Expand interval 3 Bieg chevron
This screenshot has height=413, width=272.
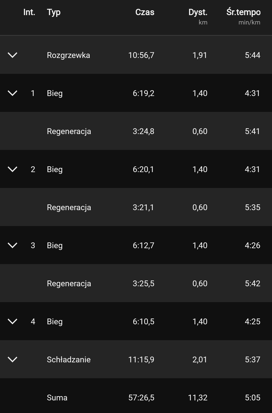12,245
